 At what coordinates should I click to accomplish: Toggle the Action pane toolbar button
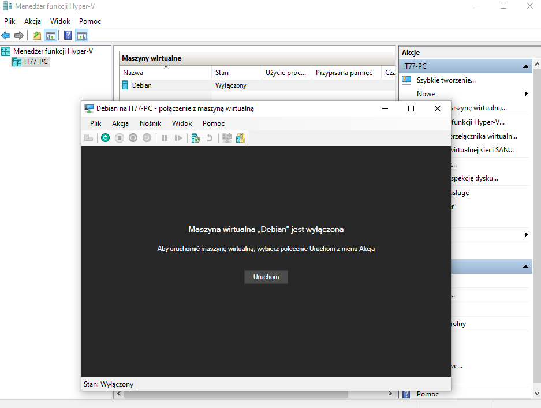click(81, 36)
